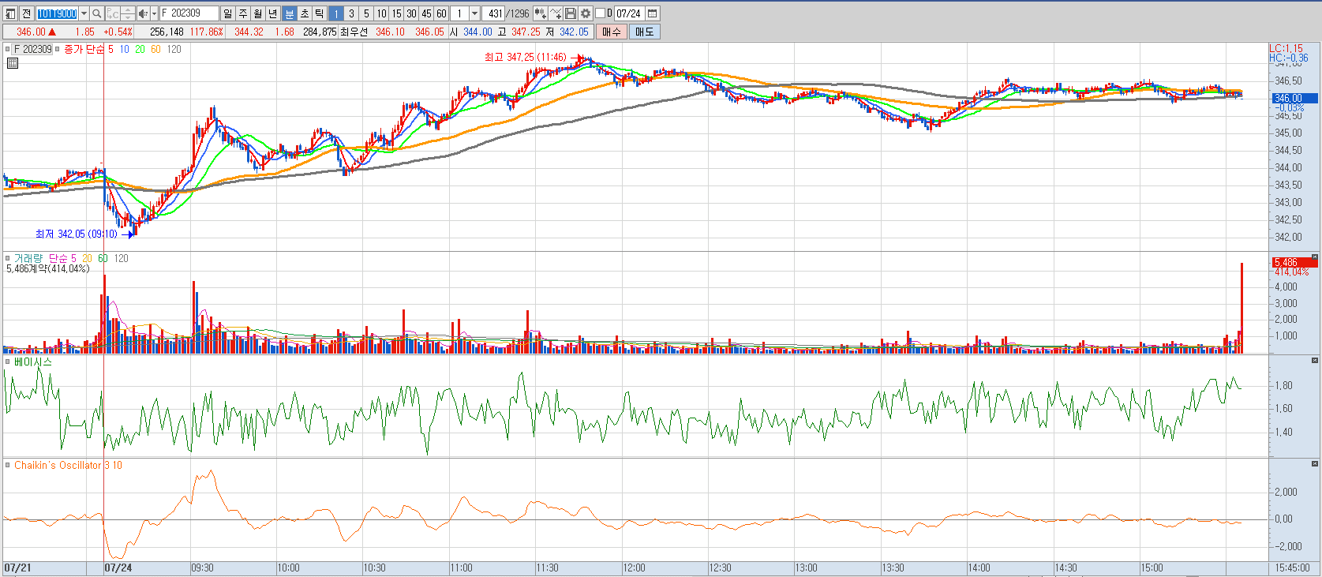The width and height of the screenshot is (1322, 577).
Task: Open the symbol search magnifier
Action: click(97, 13)
